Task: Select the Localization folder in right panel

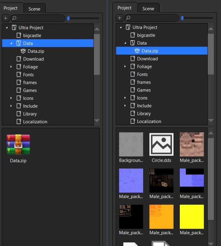Action: tap(149, 121)
